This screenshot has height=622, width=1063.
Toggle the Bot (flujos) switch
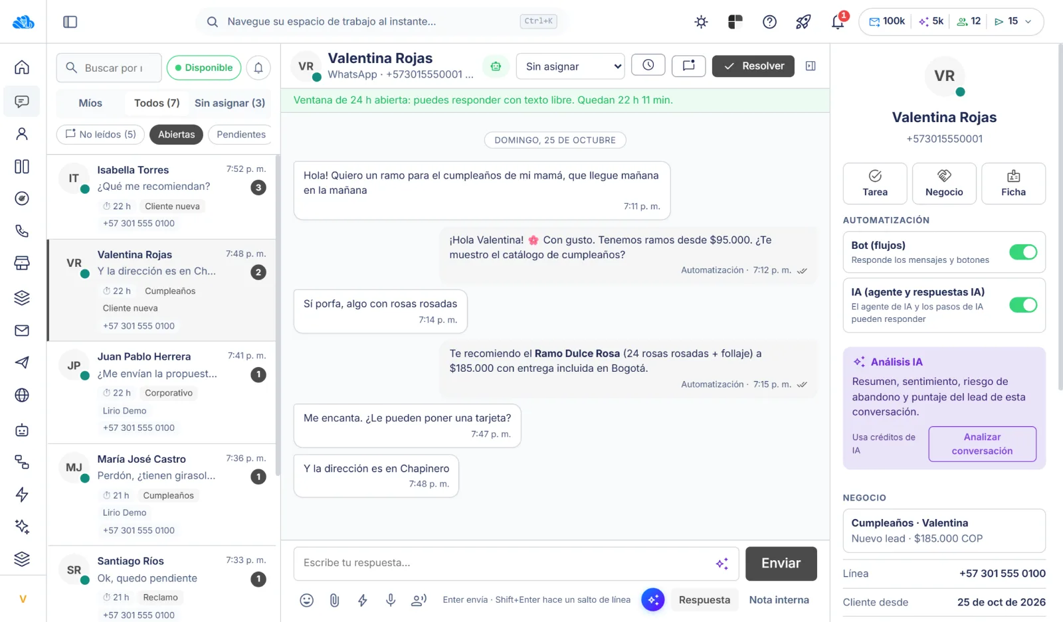[x=1023, y=252]
